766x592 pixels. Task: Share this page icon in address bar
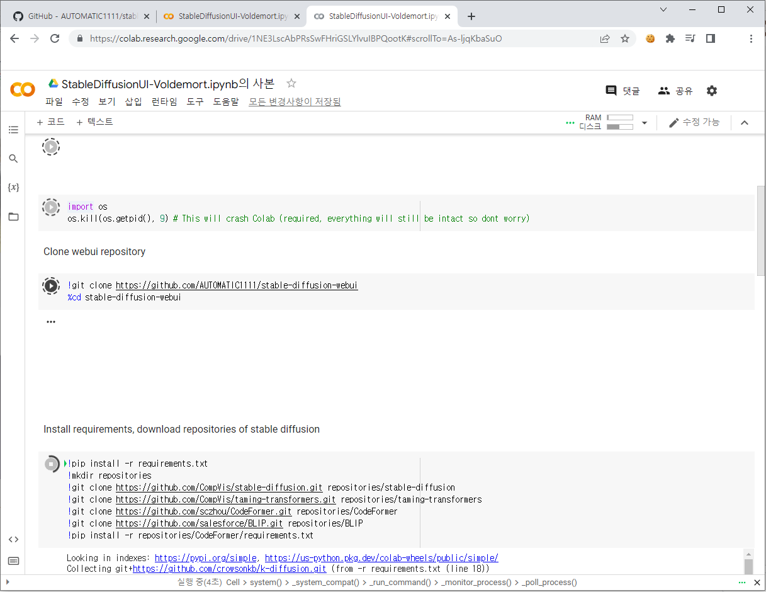[x=605, y=38]
